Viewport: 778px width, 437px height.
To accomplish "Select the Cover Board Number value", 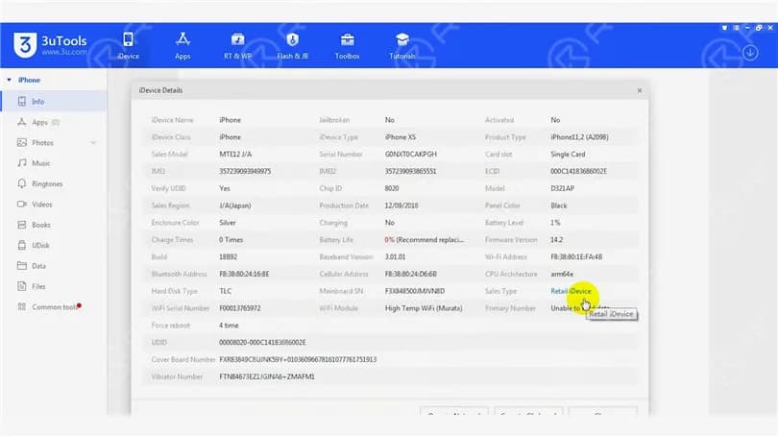I will pos(298,359).
